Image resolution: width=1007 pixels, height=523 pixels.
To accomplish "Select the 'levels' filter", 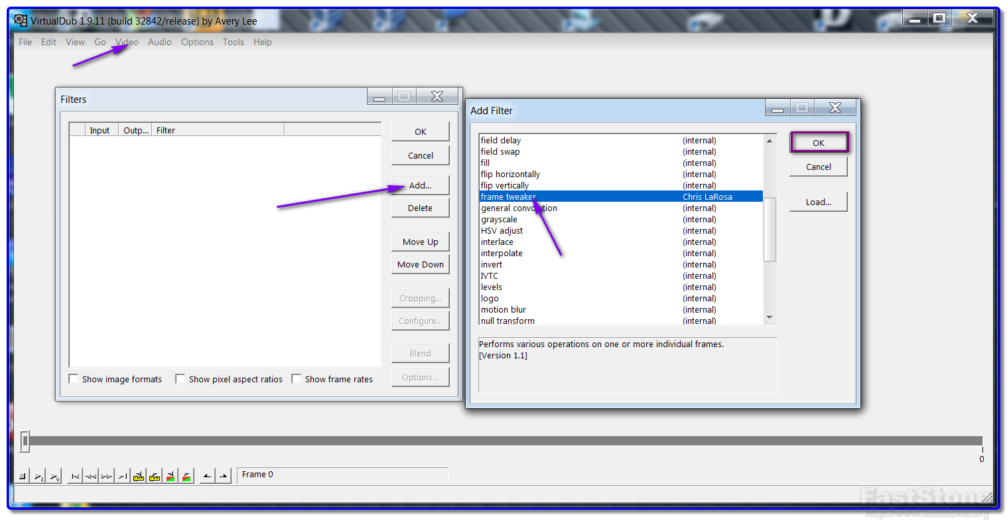I will pos(621,287).
